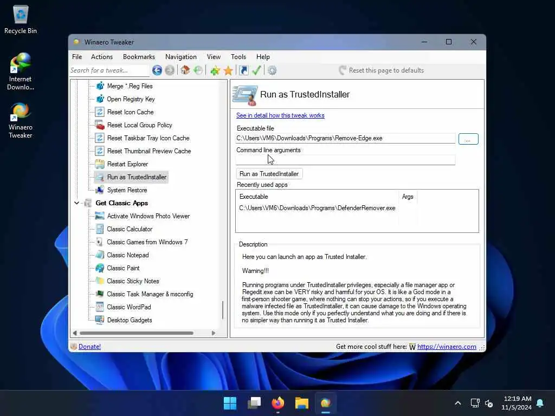Click the Reset Local Group Policy icon
555x416 pixels.
point(100,125)
